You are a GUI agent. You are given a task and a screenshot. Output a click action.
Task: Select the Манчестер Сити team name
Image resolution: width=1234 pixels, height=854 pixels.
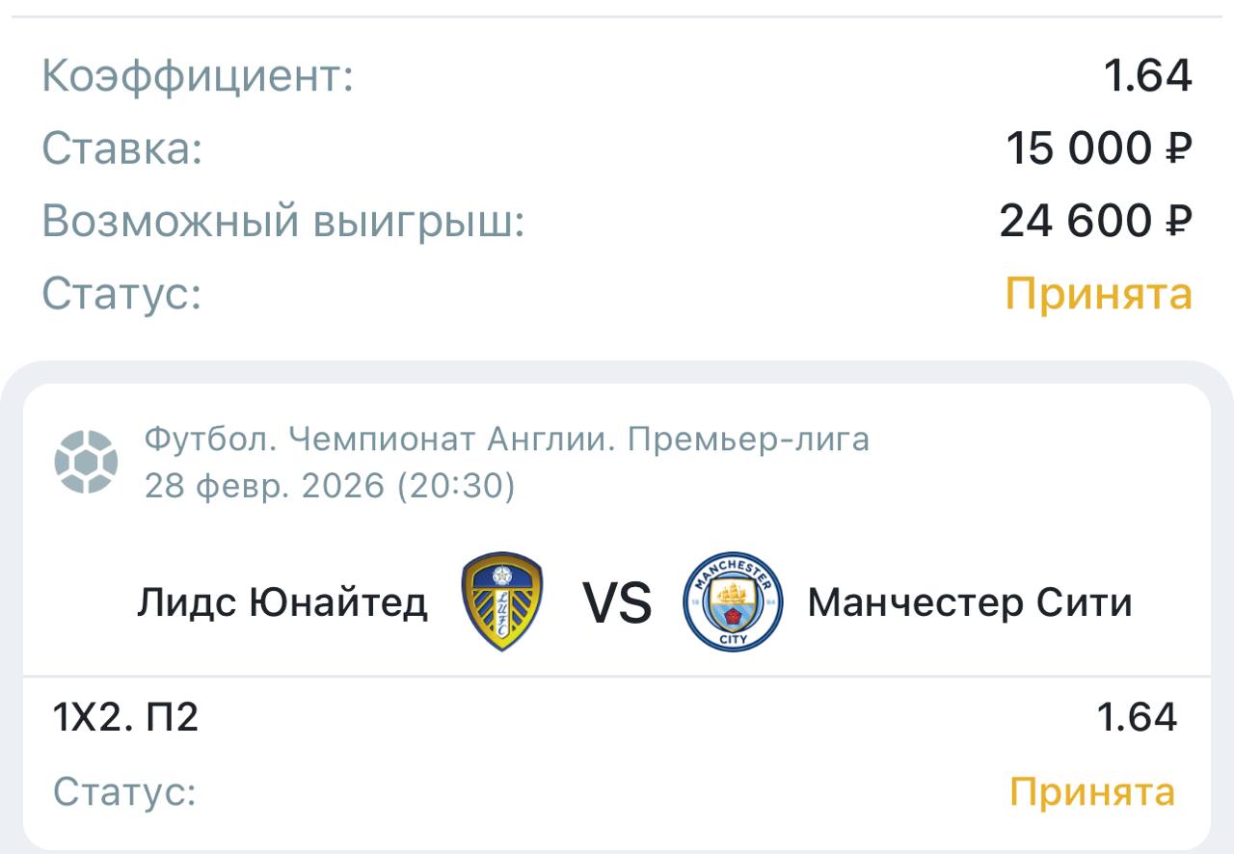click(x=969, y=602)
